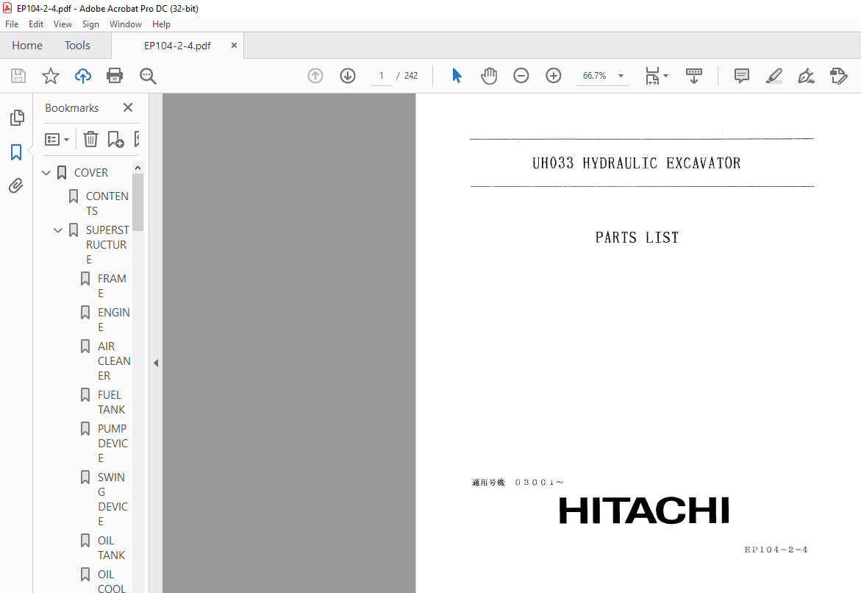This screenshot has height=593, width=861.
Task: Switch to the Tools tab
Action: (x=77, y=46)
